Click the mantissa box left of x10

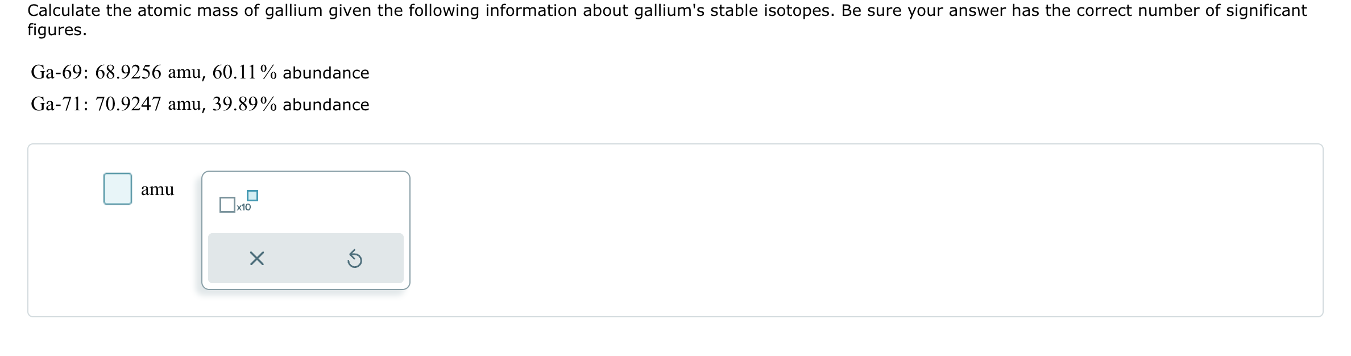pos(227,205)
